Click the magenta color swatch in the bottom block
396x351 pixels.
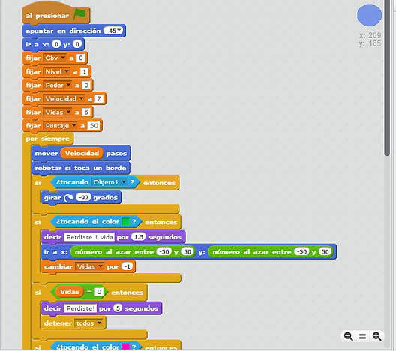[125, 346]
